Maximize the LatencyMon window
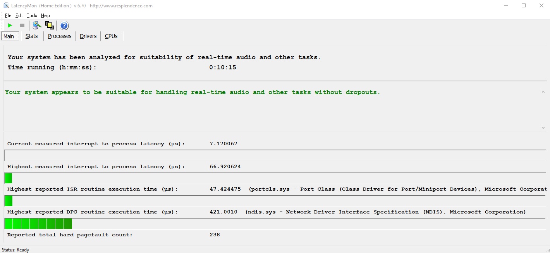The image size is (550, 253). pos(524,6)
